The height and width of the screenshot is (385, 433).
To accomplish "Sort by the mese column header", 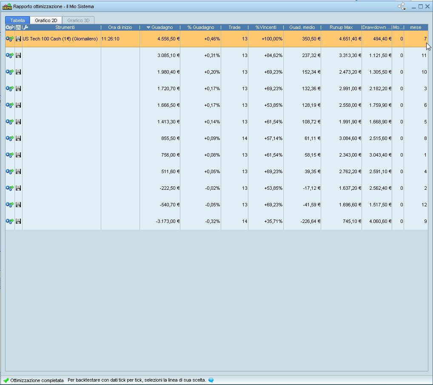I will coord(416,27).
